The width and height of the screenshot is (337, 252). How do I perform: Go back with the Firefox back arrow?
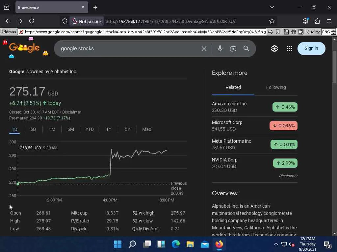tap(8, 21)
